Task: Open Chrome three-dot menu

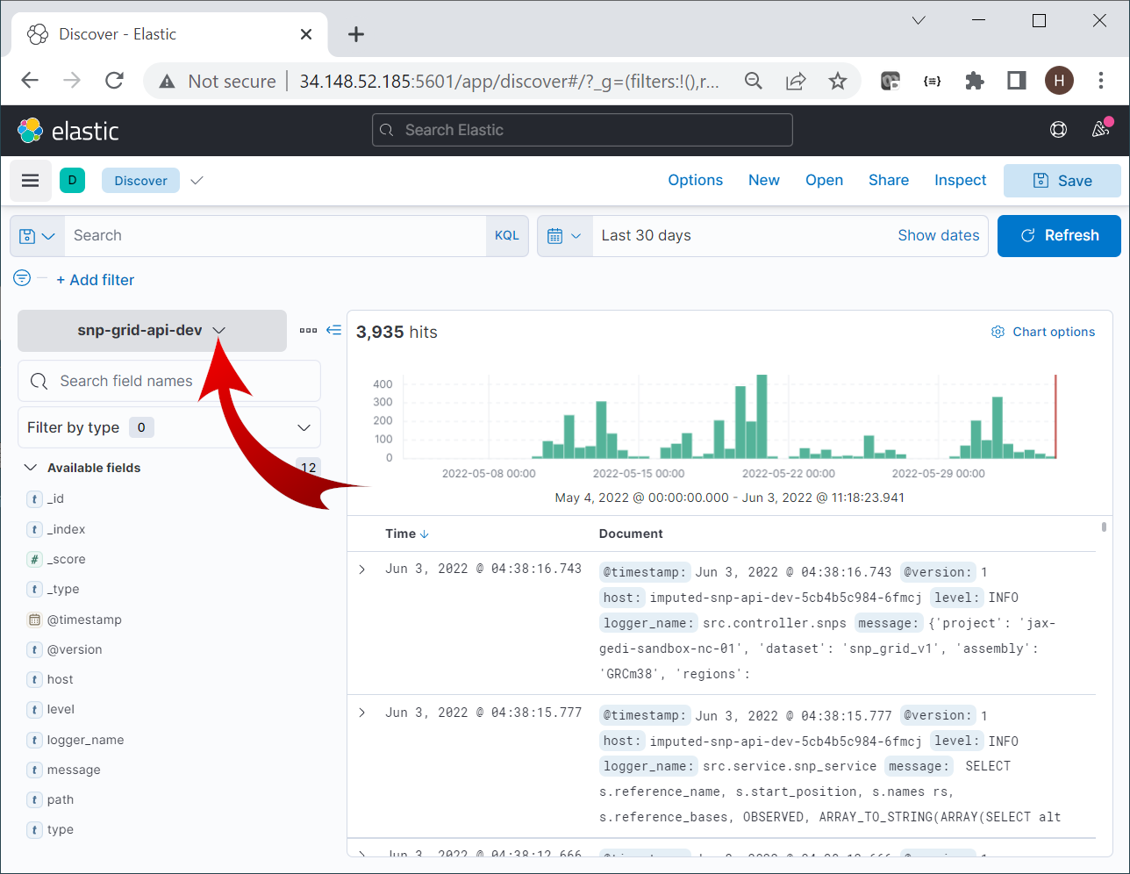Action: coord(1101,81)
